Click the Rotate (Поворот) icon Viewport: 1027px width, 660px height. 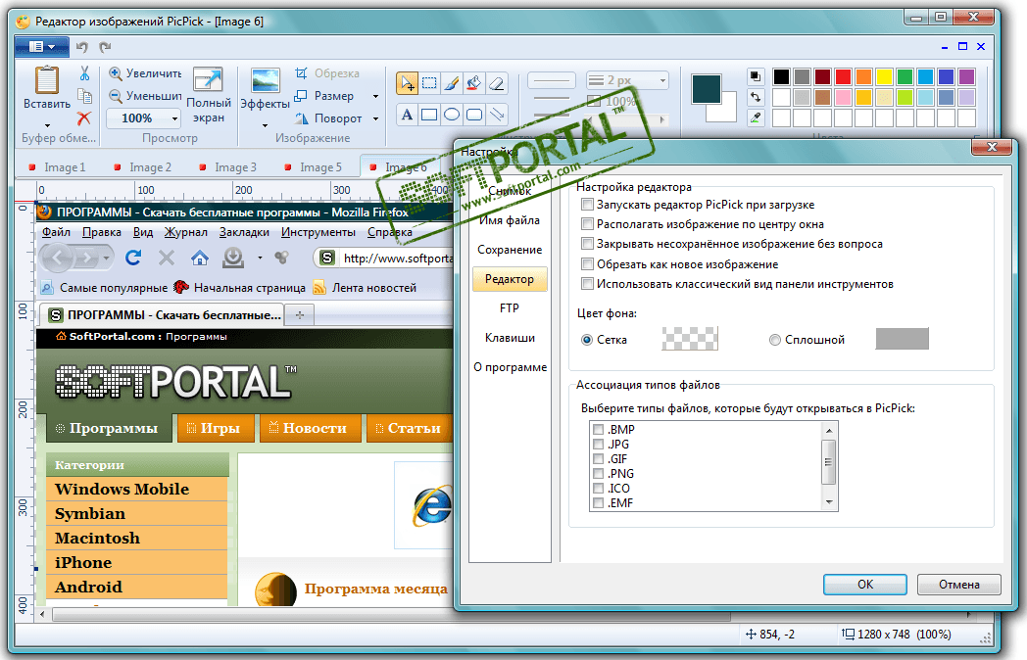coord(301,118)
